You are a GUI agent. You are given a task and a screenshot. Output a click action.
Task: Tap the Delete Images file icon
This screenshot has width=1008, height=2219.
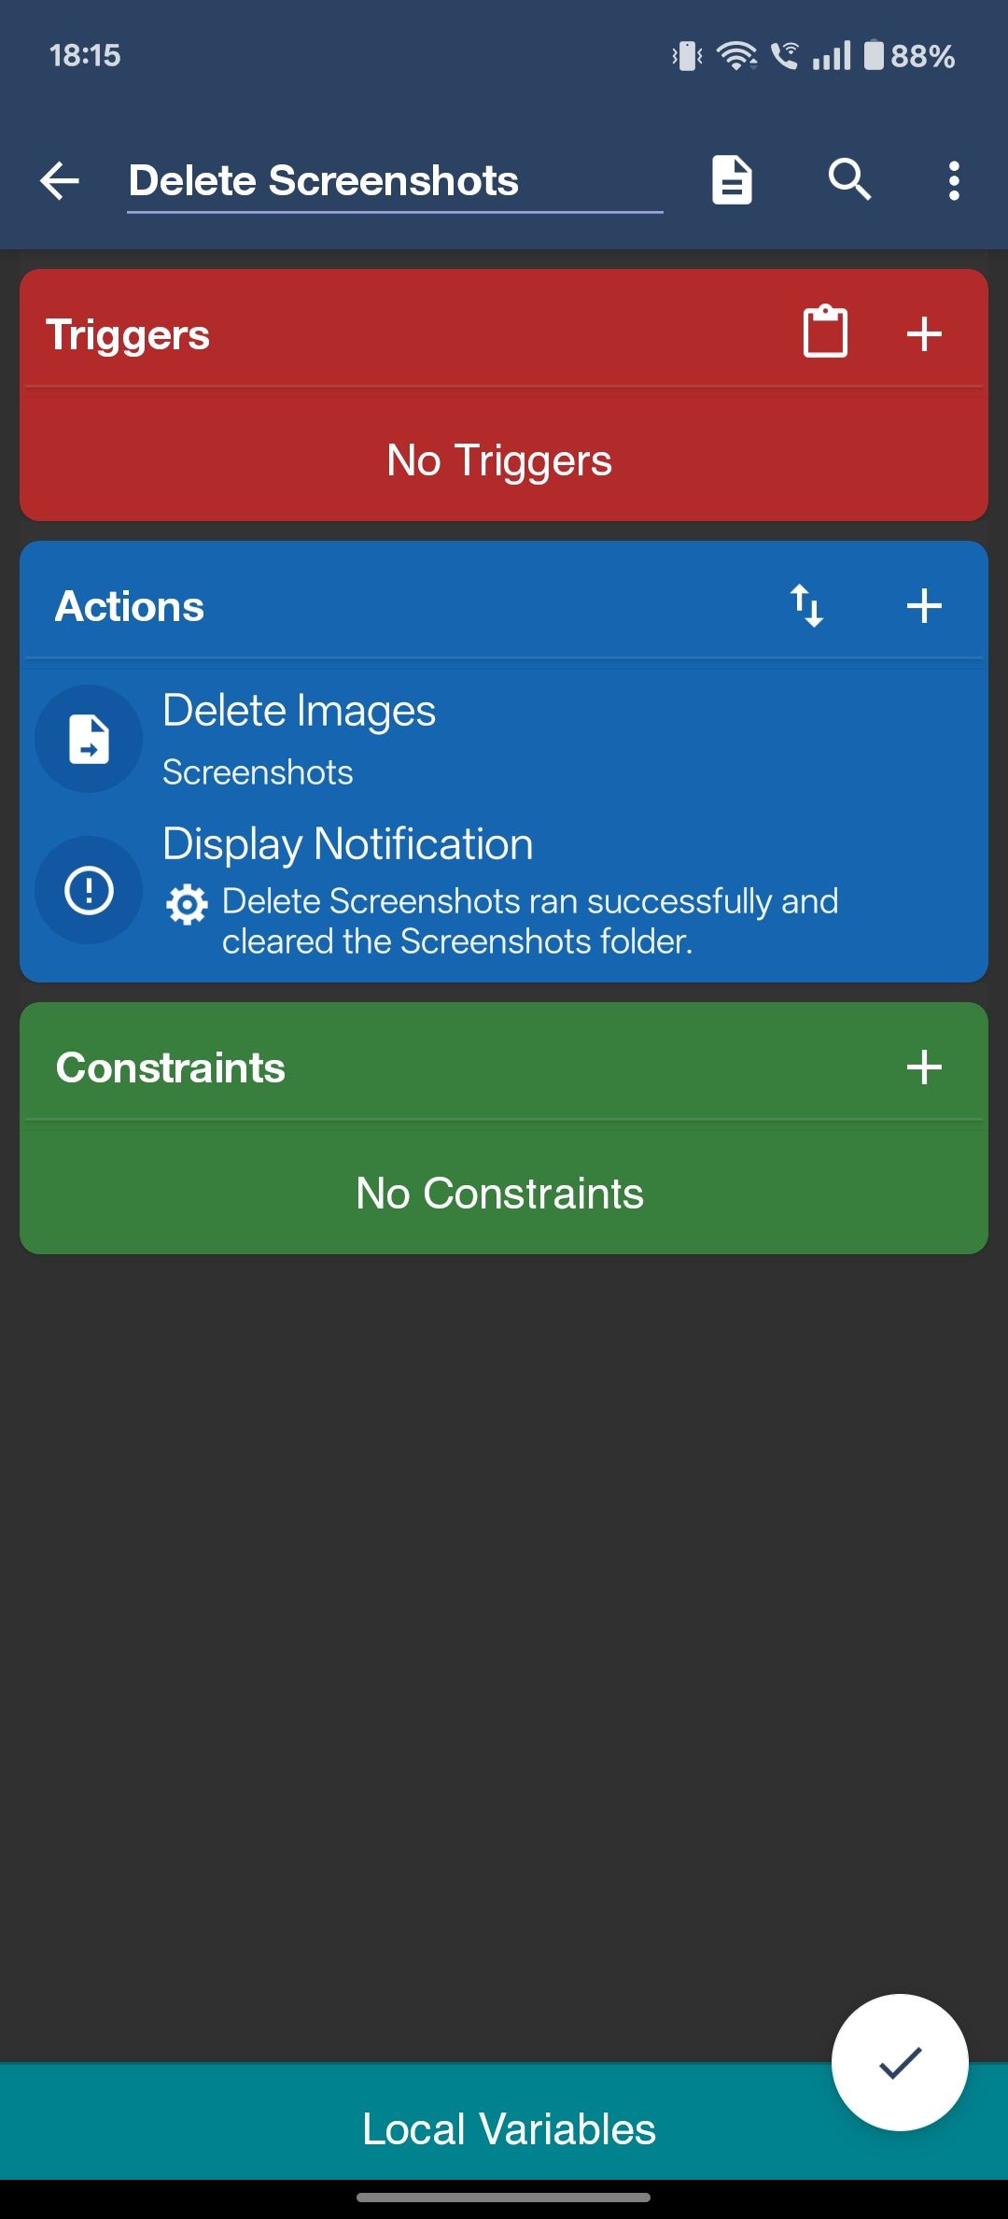[89, 739]
